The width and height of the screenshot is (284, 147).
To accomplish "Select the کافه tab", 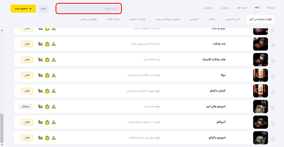I will tap(257, 8).
